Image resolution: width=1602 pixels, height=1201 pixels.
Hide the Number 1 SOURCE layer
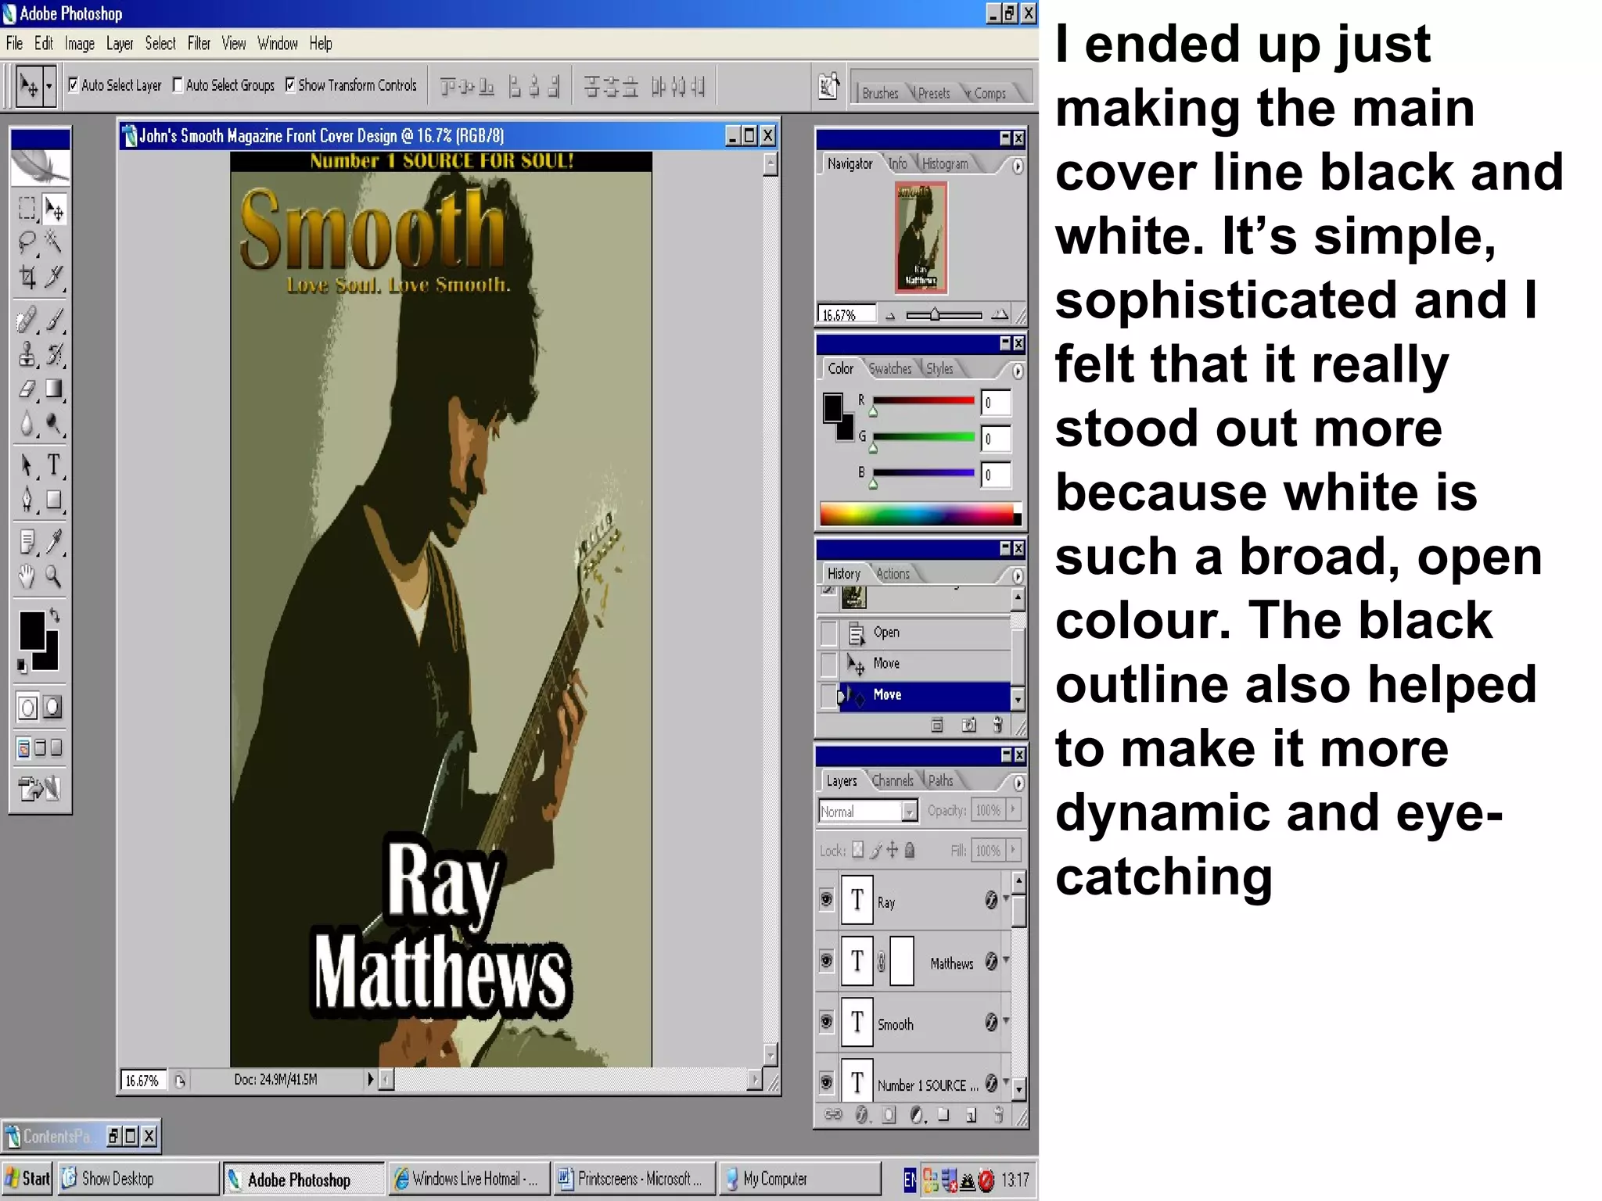click(x=826, y=1082)
